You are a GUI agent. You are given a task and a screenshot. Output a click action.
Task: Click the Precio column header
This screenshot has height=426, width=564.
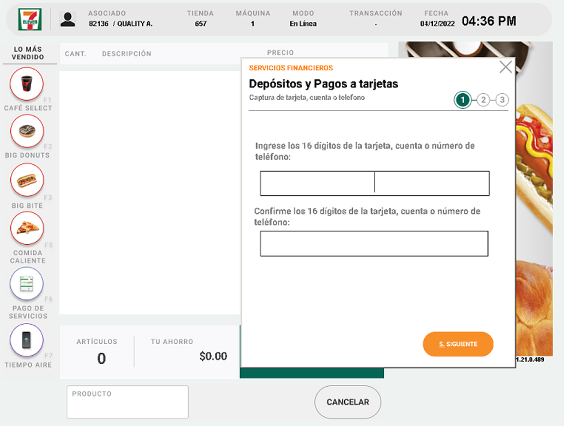(x=280, y=52)
